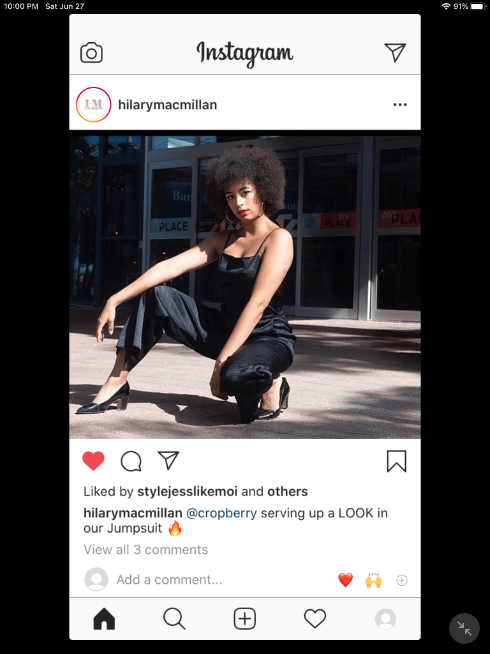View others who liked the post

pos(288,491)
